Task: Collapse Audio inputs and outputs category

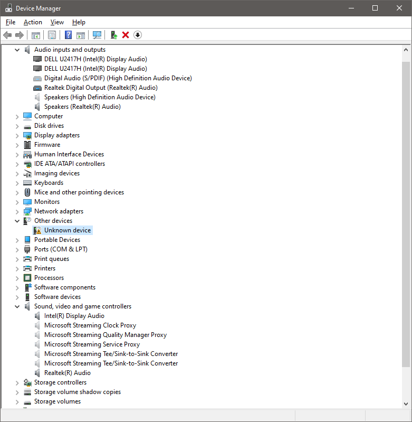Action: coord(17,50)
